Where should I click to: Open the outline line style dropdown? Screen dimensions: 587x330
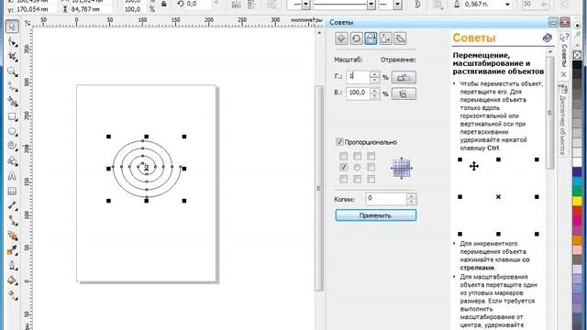pyautogui.click(x=371, y=5)
